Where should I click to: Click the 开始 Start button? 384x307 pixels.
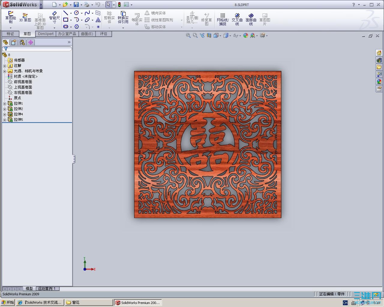click(8, 303)
